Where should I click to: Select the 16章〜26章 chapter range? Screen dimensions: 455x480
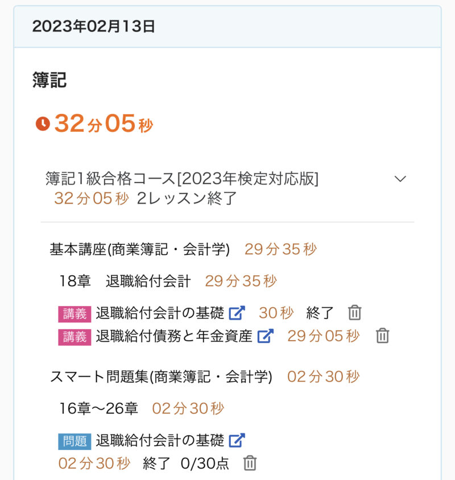coord(99,408)
